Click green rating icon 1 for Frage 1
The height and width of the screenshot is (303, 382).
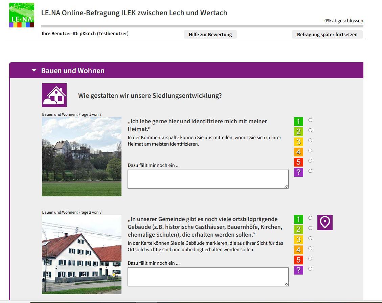tap(298, 122)
